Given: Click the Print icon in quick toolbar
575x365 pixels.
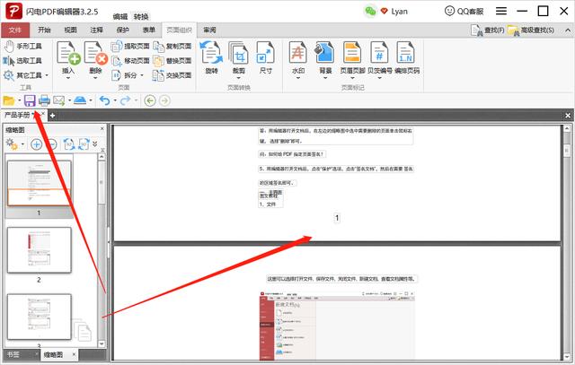Looking at the screenshot, I should point(44,100).
